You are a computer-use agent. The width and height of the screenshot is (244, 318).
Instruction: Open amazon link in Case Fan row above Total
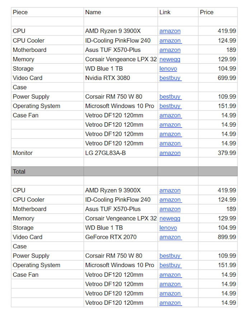(x=170, y=115)
